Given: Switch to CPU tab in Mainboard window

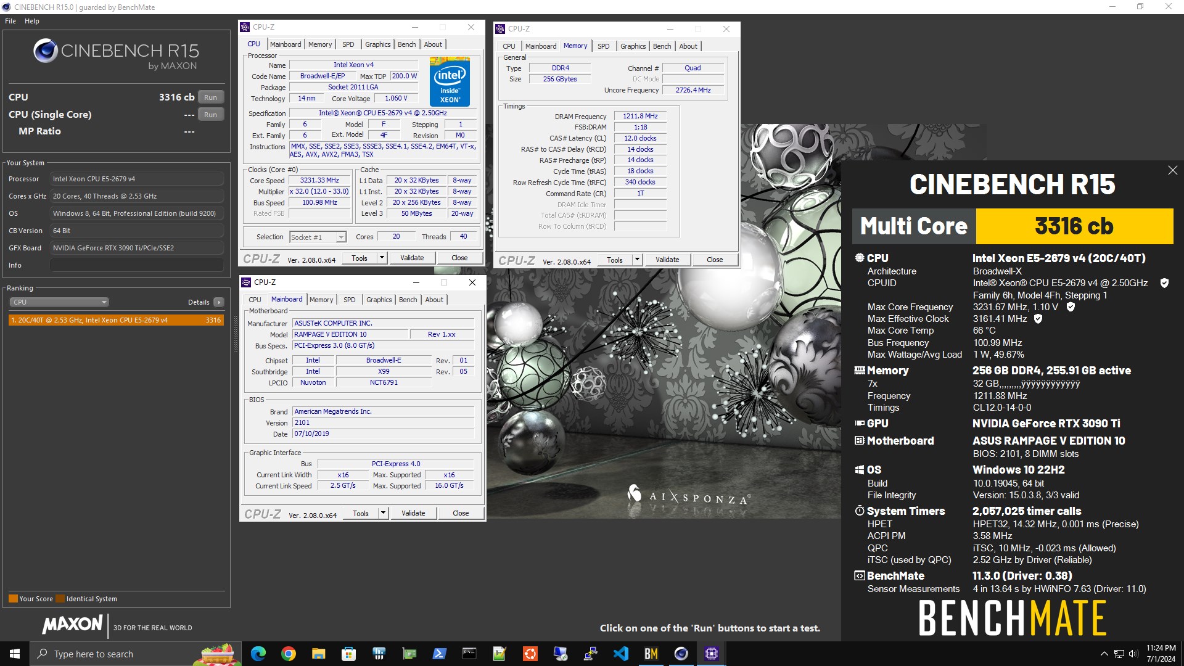Looking at the screenshot, I should pos(255,300).
